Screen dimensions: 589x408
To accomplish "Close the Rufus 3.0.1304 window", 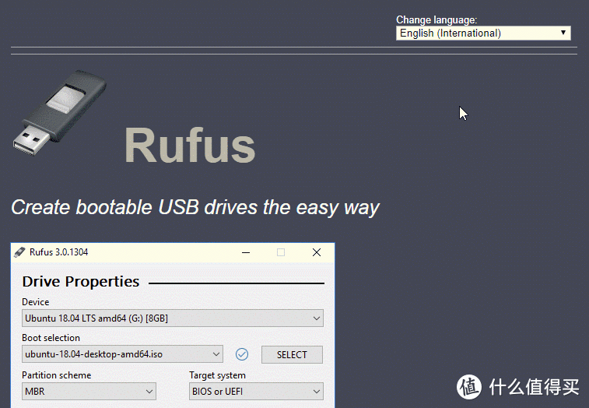I will pos(317,252).
